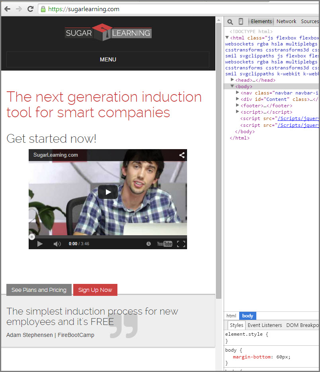The width and height of the screenshot is (320, 372).
Task: Expand the head element node
Action: click(232, 80)
